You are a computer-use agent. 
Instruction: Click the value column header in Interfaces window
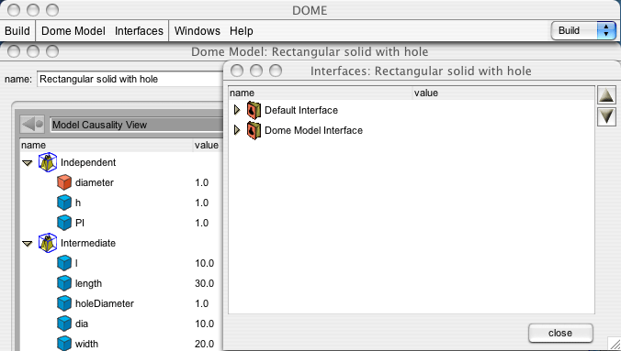pyautogui.click(x=503, y=93)
